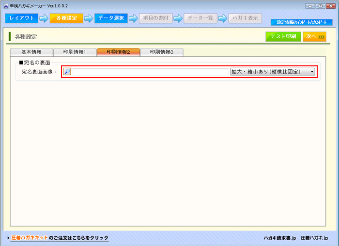
Task: Close the 車検ハガキメーカー window
Action: tap(331, 6)
